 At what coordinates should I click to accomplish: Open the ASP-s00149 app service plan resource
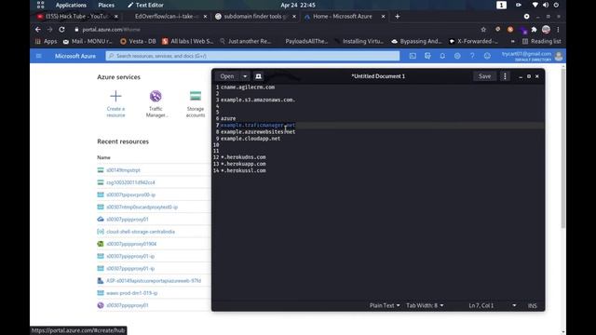coord(154,281)
